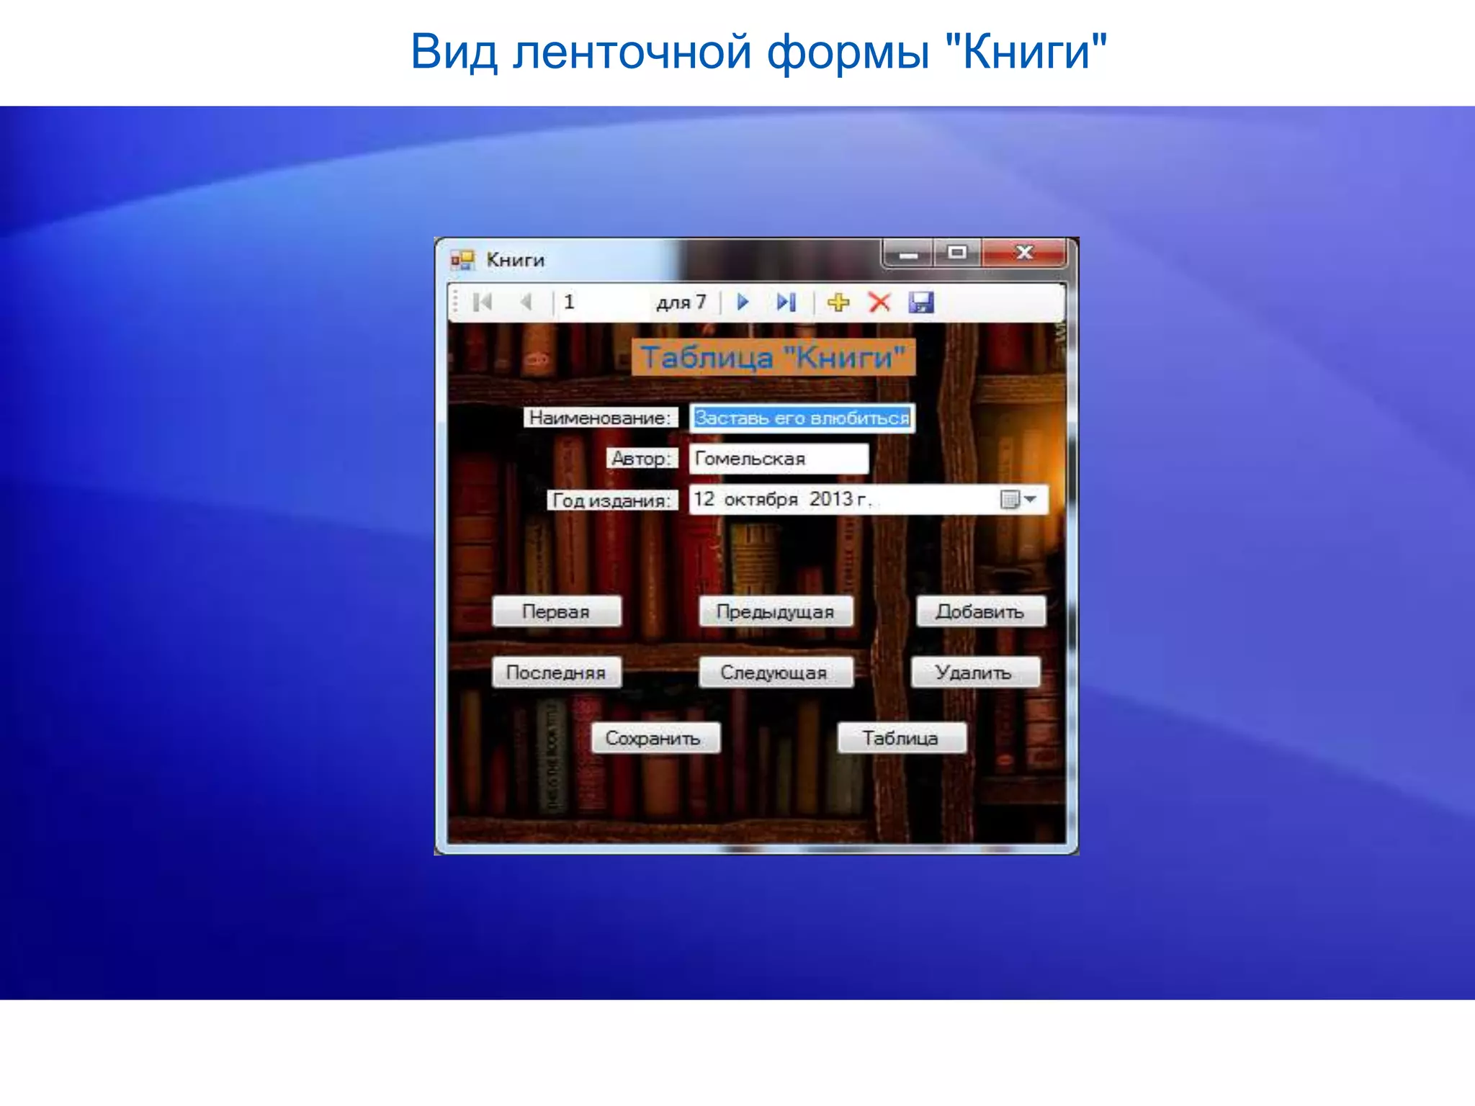The height and width of the screenshot is (1106, 1475).
Task: Click the Автор: label
Action: [641, 459]
